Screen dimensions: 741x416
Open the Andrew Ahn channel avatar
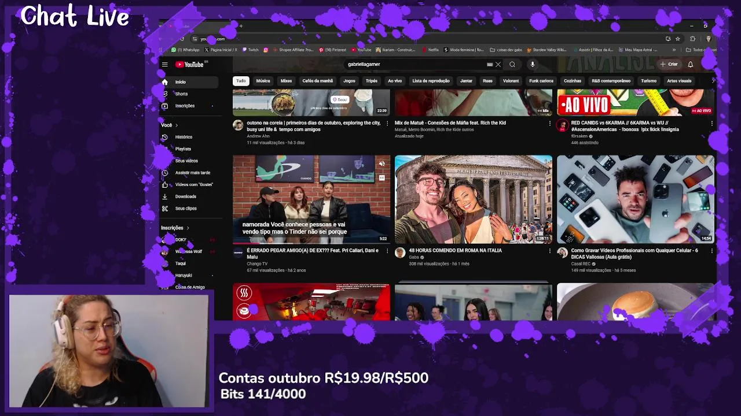coord(238,125)
